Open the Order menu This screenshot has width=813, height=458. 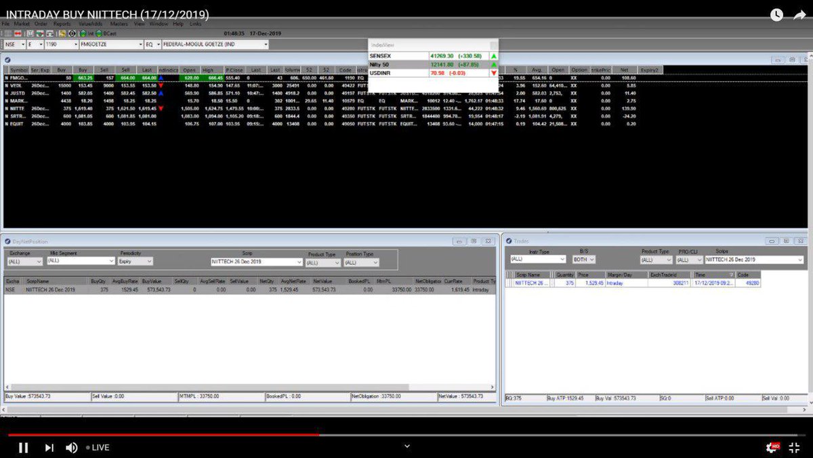pos(40,24)
